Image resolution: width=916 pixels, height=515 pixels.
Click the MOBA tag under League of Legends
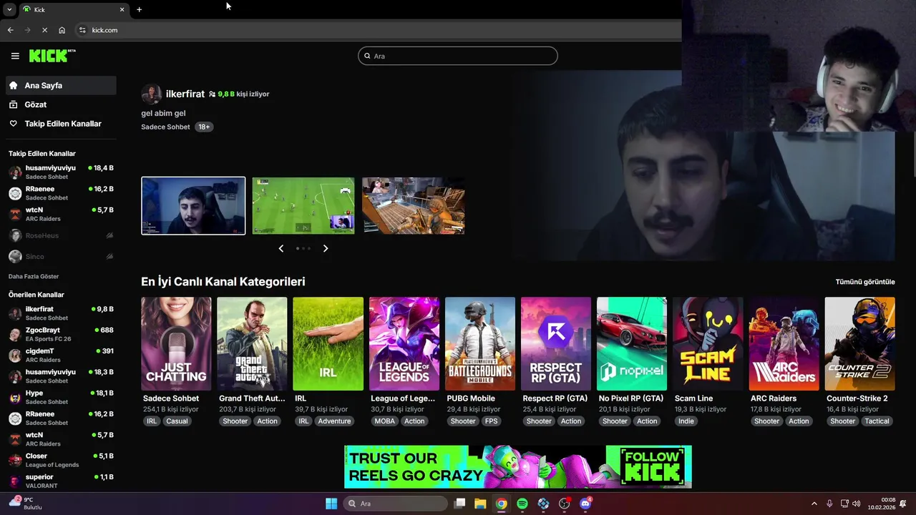tap(384, 421)
